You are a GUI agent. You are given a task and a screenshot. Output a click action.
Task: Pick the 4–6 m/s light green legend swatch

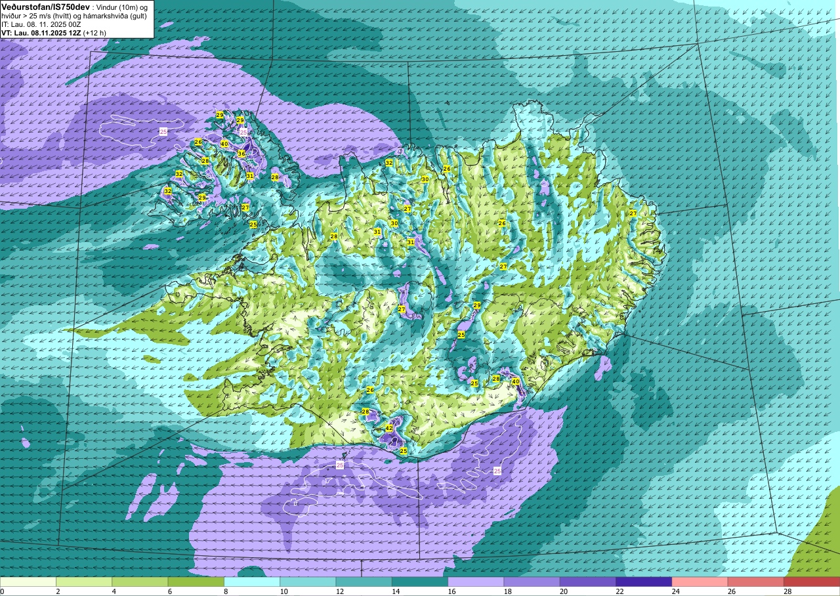pyautogui.click(x=140, y=582)
